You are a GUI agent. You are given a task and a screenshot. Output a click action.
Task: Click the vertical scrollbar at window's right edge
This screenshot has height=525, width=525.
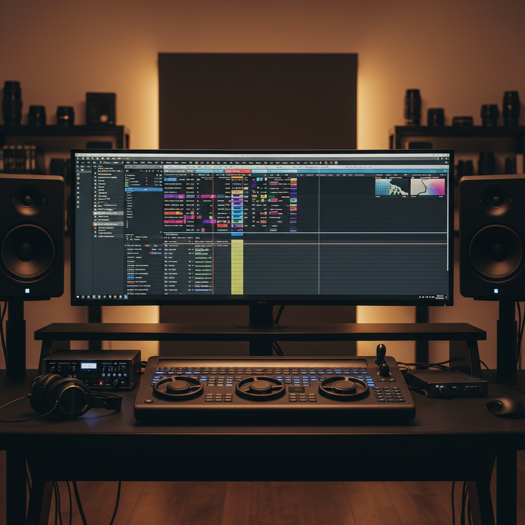(448, 221)
